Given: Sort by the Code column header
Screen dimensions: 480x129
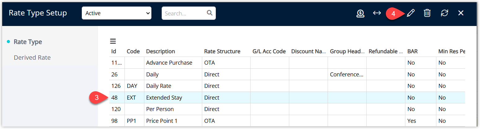Looking at the screenshot, I should point(133,51).
